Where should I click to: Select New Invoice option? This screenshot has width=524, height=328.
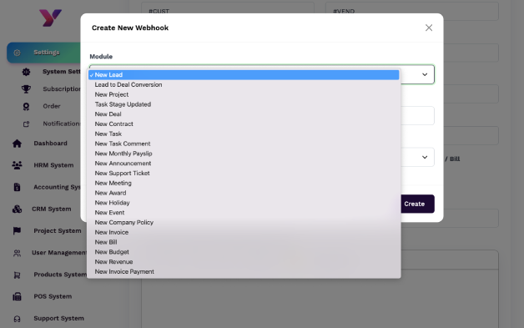[x=244, y=232]
